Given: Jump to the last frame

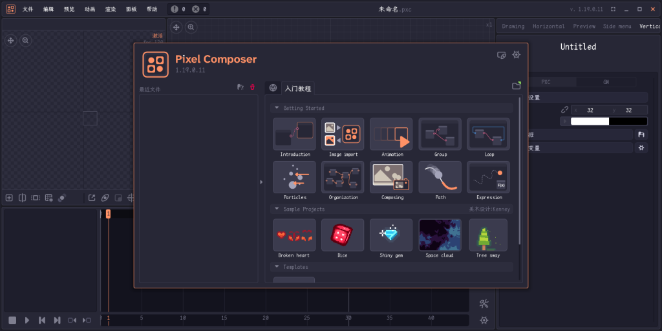Looking at the screenshot, I should pyautogui.click(x=57, y=321).
